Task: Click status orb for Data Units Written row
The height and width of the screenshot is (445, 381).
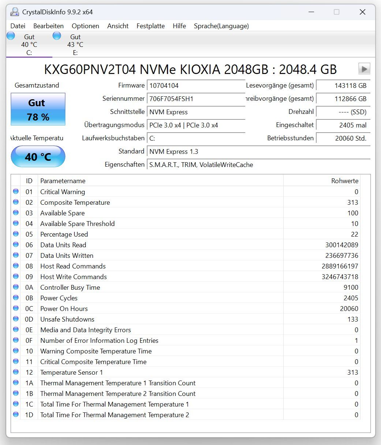Action: 16,255
